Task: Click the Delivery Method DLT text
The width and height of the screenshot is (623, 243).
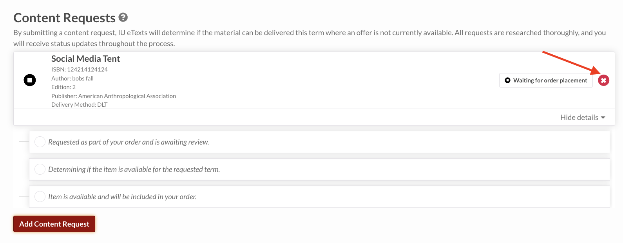Action: (80, 105)
